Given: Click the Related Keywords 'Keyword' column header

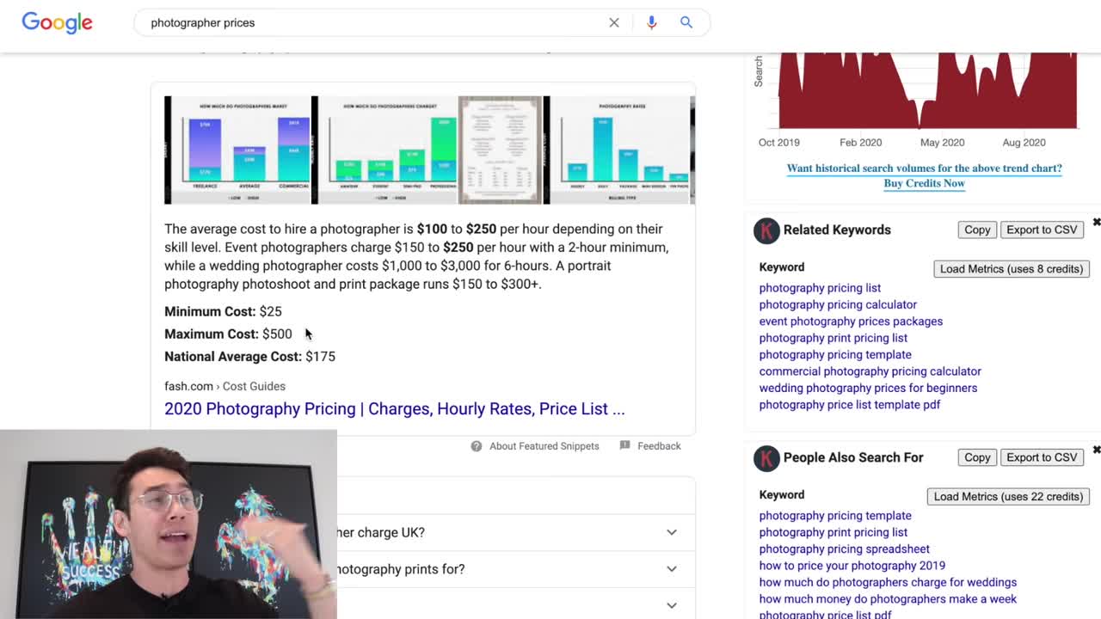Looking at the screenshot, I should (x=781, y=267).
